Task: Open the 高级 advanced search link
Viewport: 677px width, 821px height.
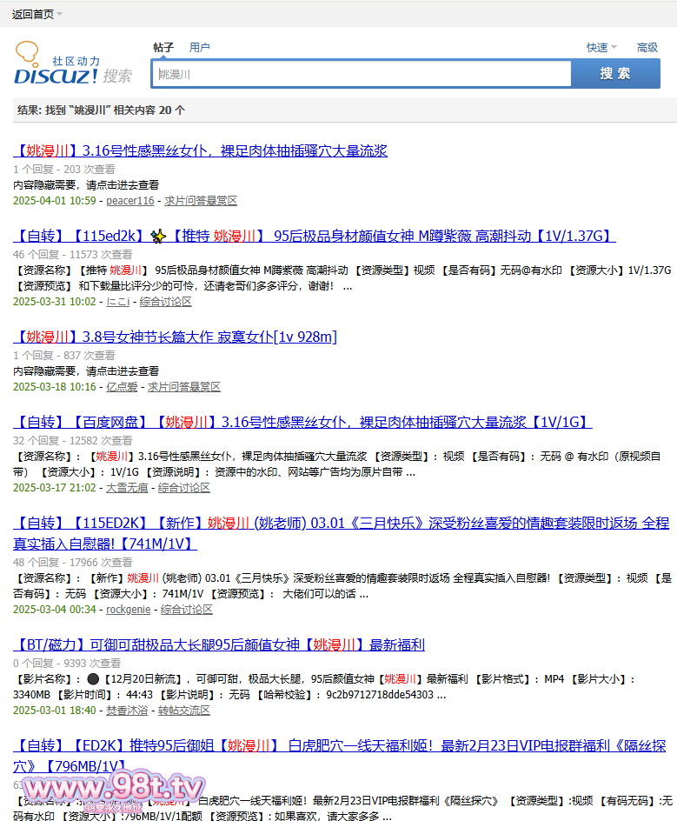Action: (x=647, y=48)
